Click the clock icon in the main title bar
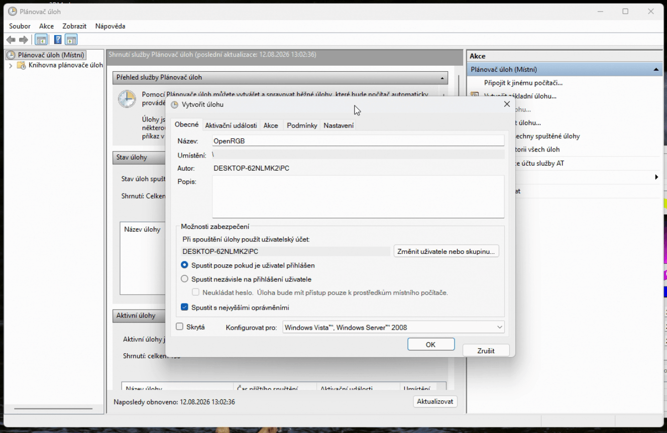The width and height of the screenshot is (667, 433). click(13, 12)
